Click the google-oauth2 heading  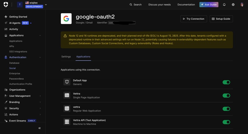tap(95, 17)
